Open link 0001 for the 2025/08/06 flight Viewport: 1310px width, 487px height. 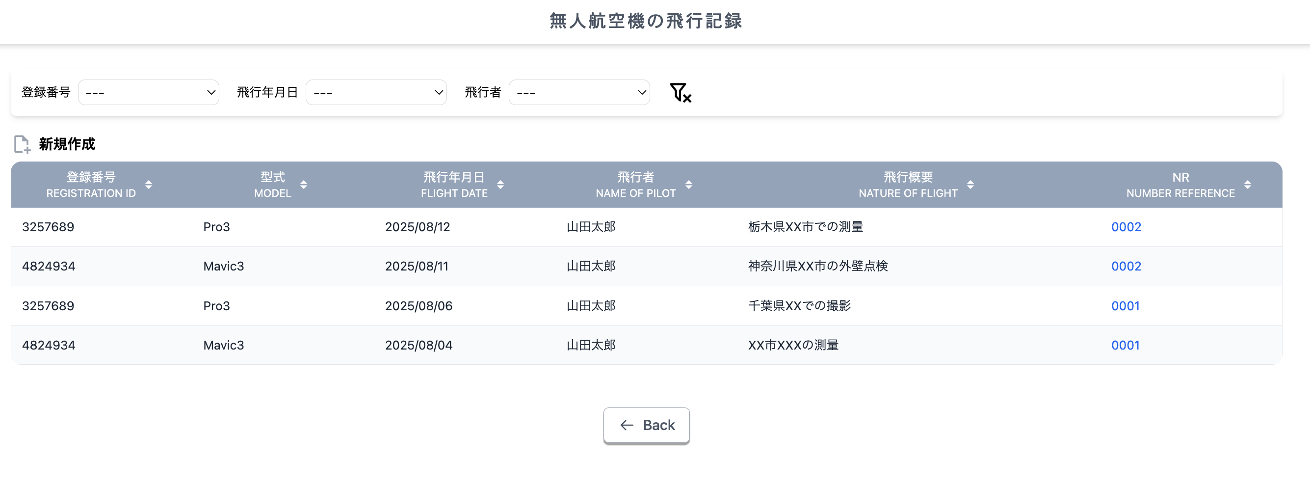pyautogui.click(x=1125, y=305)
